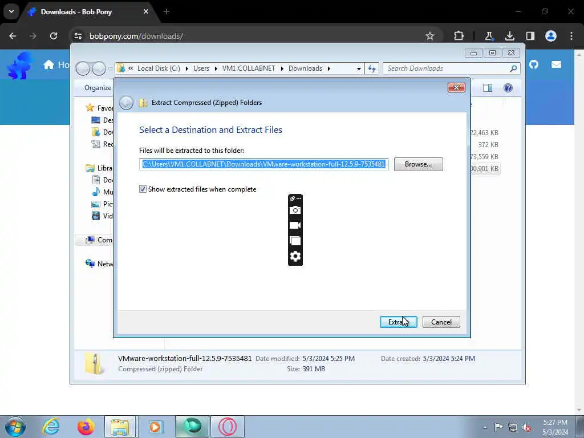Click the Explorer back navigation button
This screenshot has width=584, height=438.
coord(83,68)
